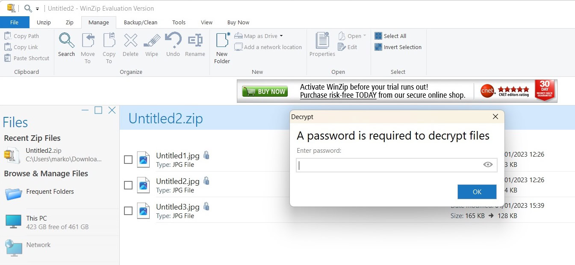The width and height of the screenshot is (575, 265).
Task: Click OK in the Decrypt dialog
Action: (x=477, y=192)
